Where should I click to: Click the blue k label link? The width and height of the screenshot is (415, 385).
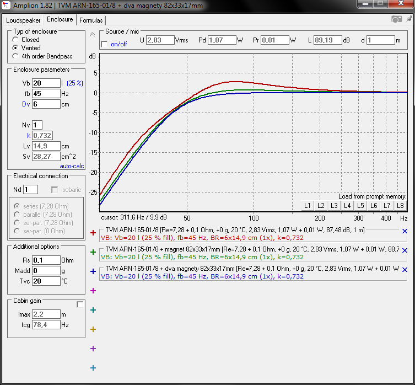pyautogui.click(x=29, y=136)
